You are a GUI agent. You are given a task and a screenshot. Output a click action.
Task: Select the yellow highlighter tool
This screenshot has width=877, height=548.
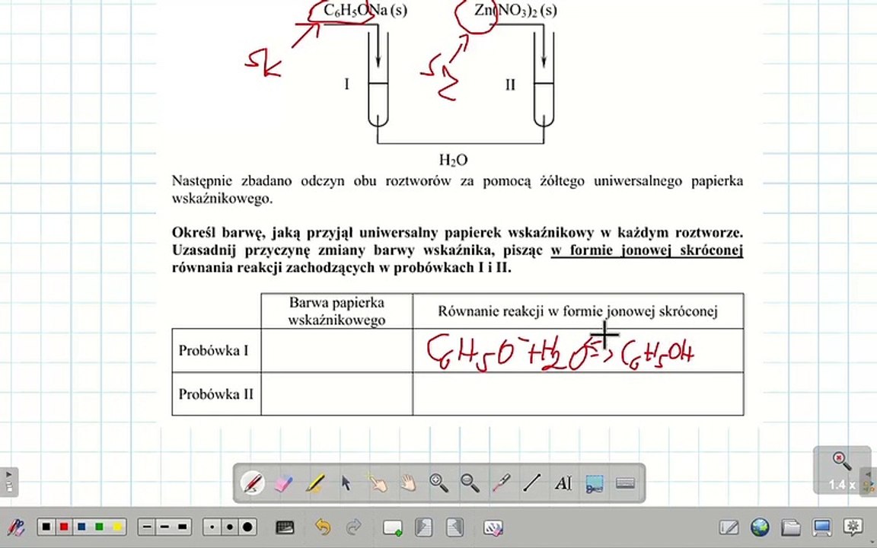pos(315,483)
